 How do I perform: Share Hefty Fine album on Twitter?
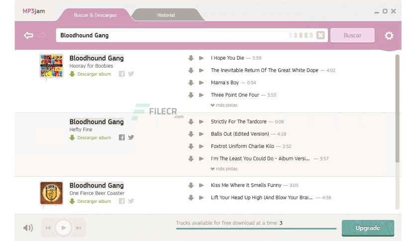click(131, 137)
